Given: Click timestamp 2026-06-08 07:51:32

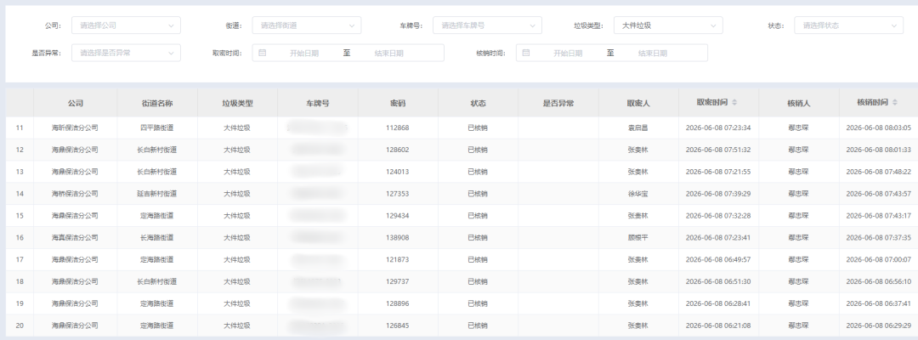Looking at the screenshot, I should [718, 150].
